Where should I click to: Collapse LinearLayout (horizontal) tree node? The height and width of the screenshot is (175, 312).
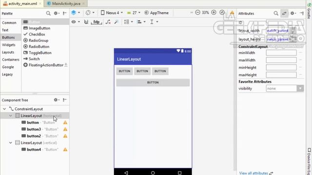point(11,116)
